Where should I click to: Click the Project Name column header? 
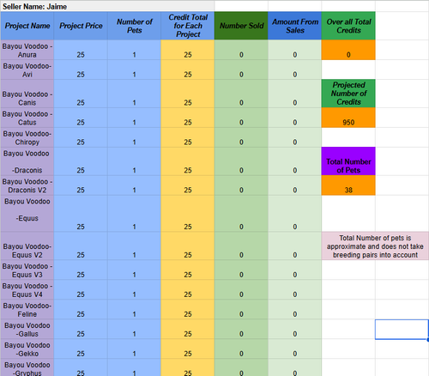(27, 26)
